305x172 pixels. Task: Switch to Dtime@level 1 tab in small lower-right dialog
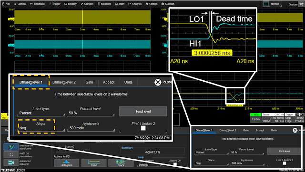(204, 130)
